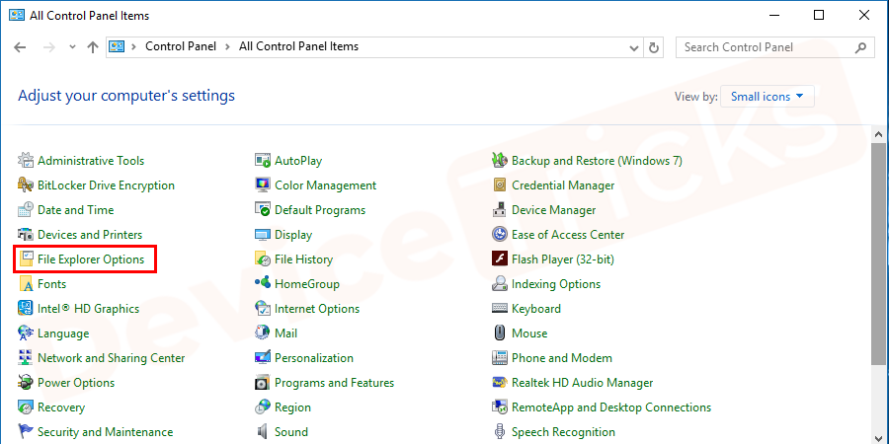Open the Keyboard settings link text
The image size is (889, 444).
coord(536,309)
